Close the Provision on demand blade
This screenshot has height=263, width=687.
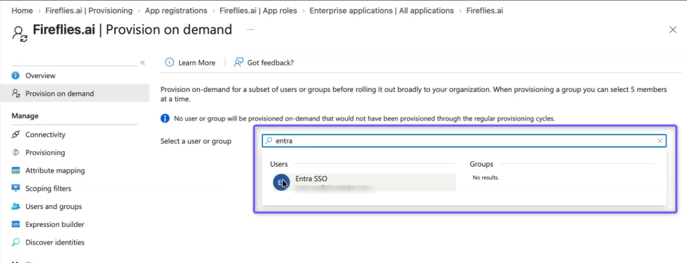[x=673, y=30]
